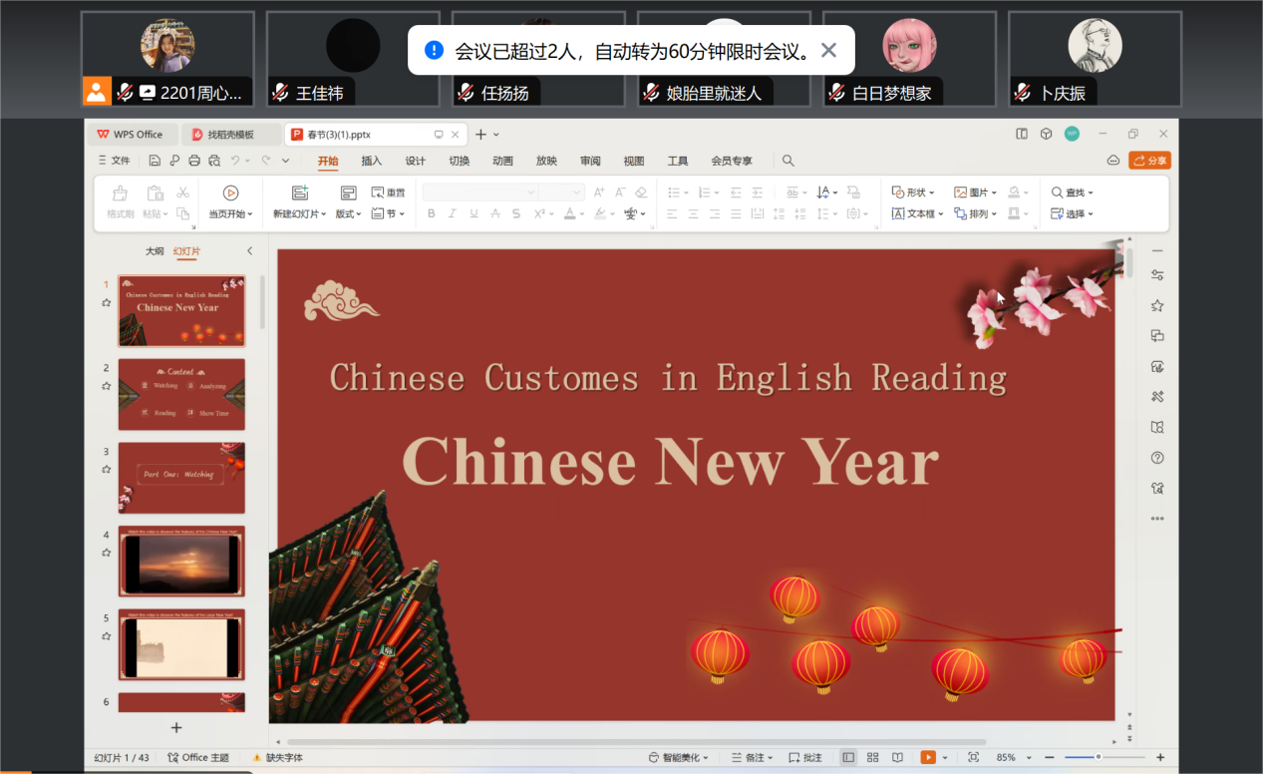
Task: Switch the side panel to 大纲 outline view
Action: coord(155,251)
